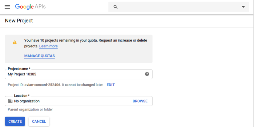This screenshot has height=127, width=254.
Task: Click the Parent organization or folder hint
Action: (x=30, y=110)
